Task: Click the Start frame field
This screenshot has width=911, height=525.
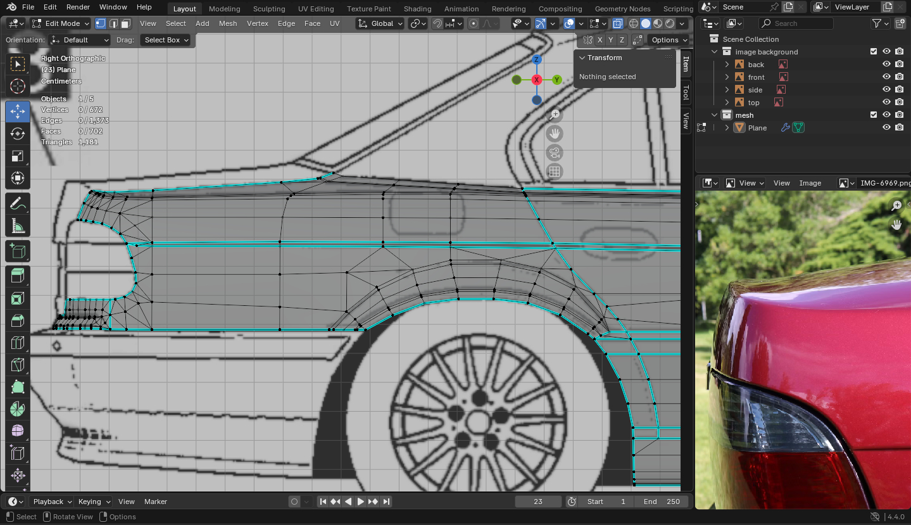Action: click(x=606, y=502)
